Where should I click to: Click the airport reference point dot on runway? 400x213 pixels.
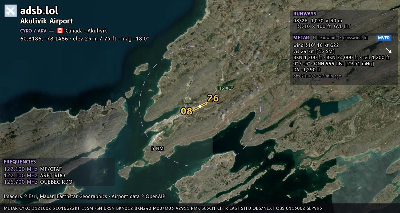click(x=200, y=106)
